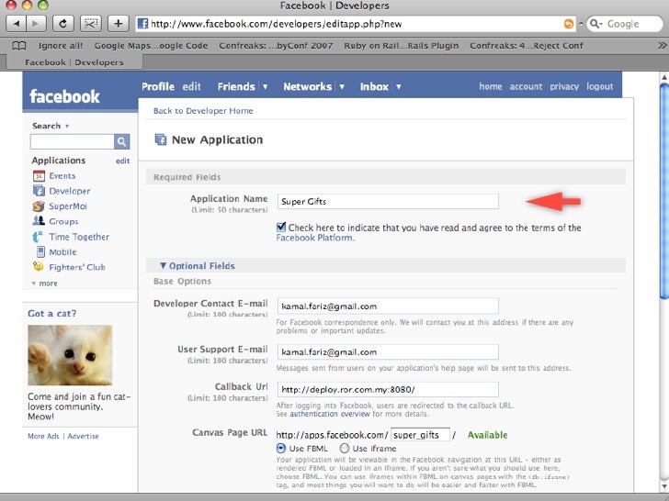Click the Developer Contact E-mail field
Screen dimensions: 669x501
point(388,306)
